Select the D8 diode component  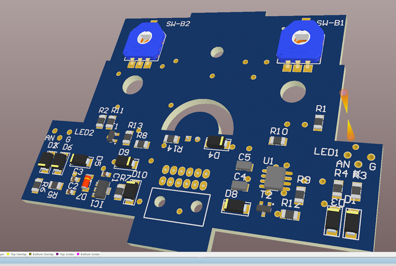[x=236, y=207]
